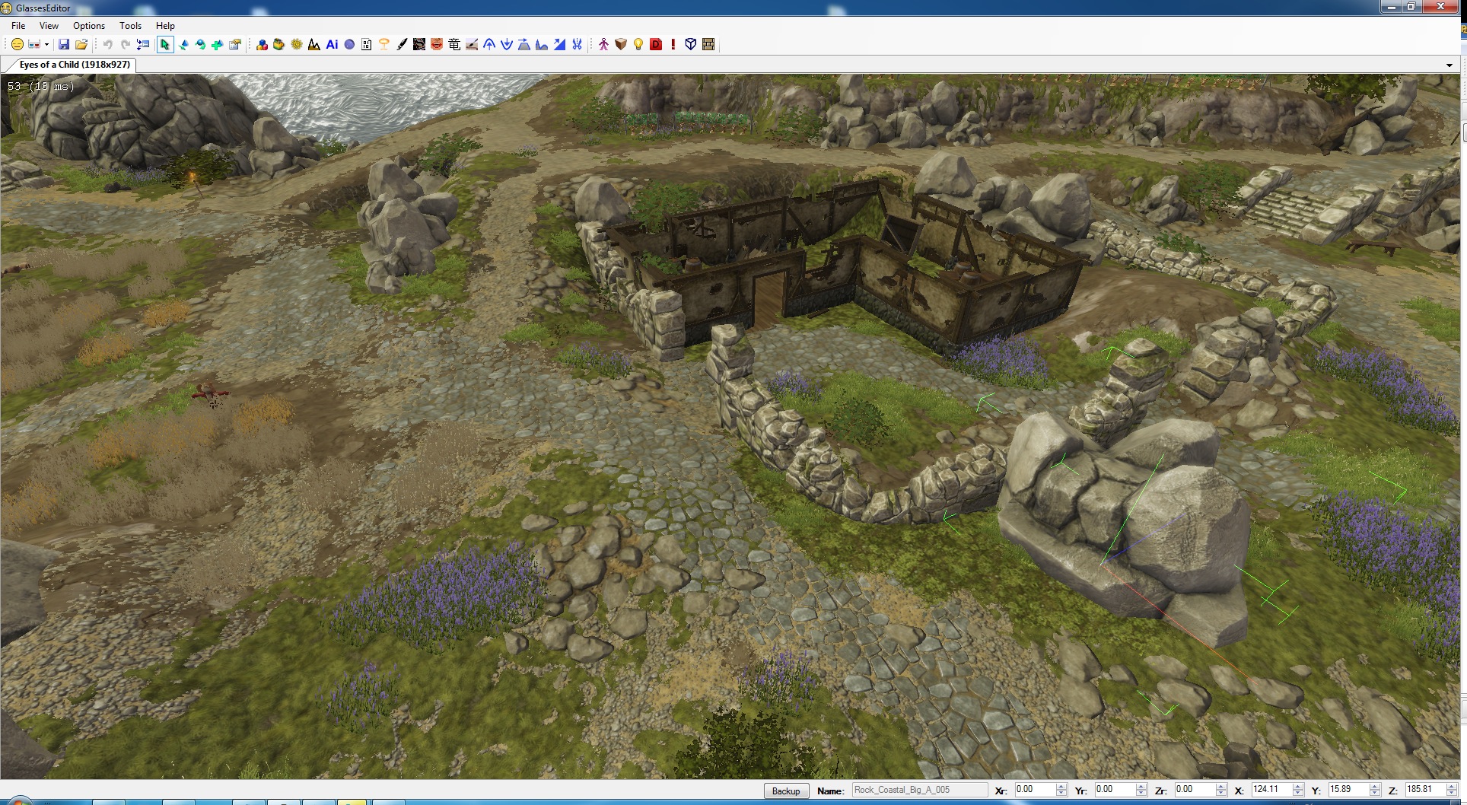
Task: Click the blue scissors icon
Action: pos(578,45)
